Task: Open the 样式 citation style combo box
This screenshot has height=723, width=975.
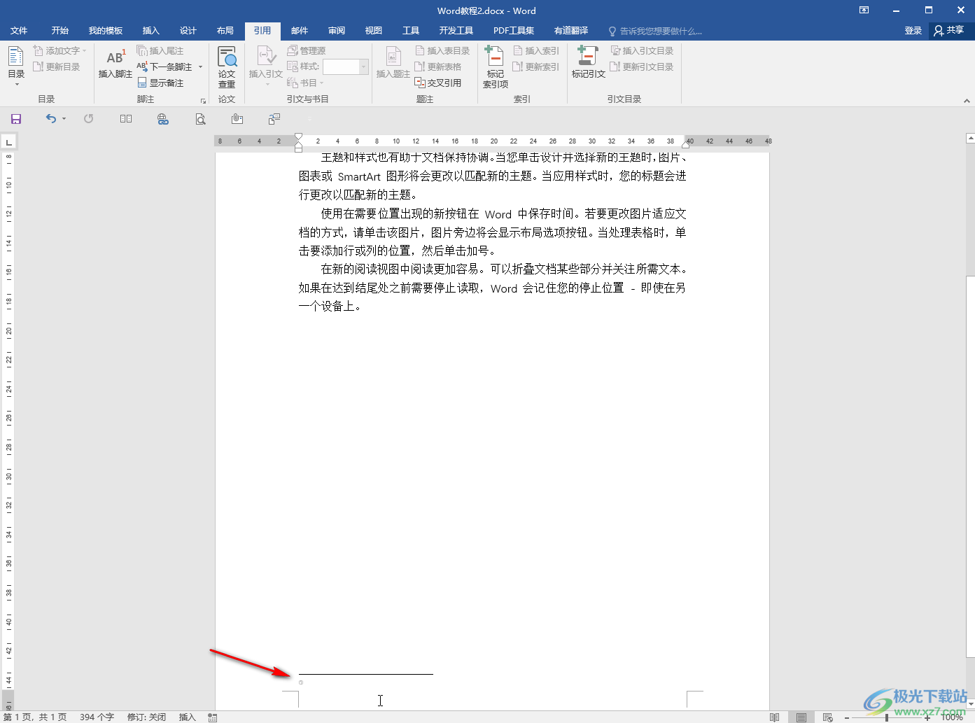Action: [345, 66]
